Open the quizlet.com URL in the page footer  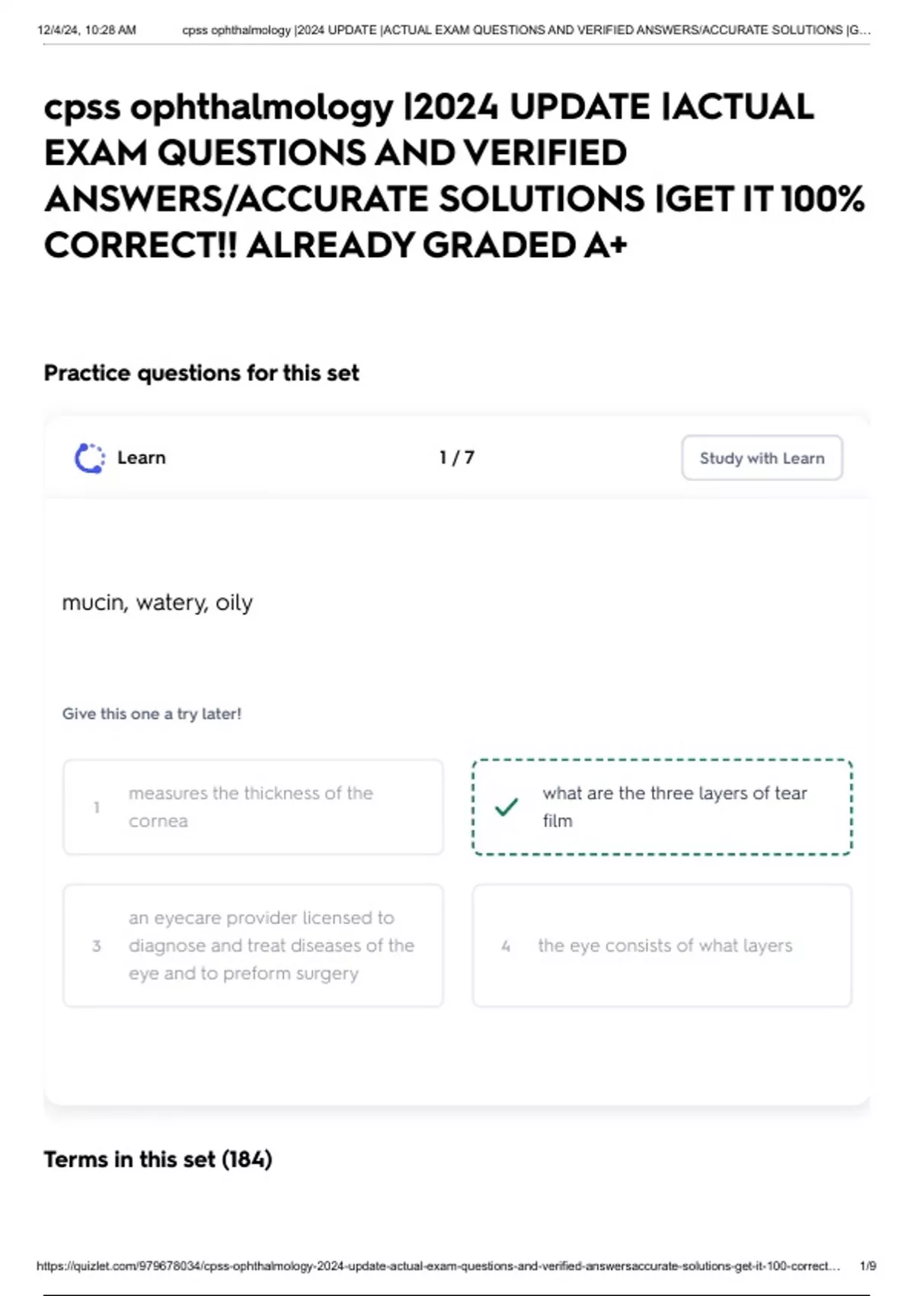[x=438, y=1266]
